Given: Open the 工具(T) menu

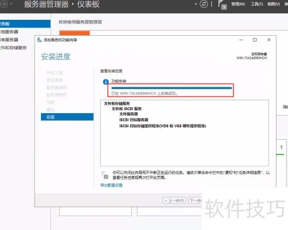Looking at the screenshot, I should [x=257, y=4].
